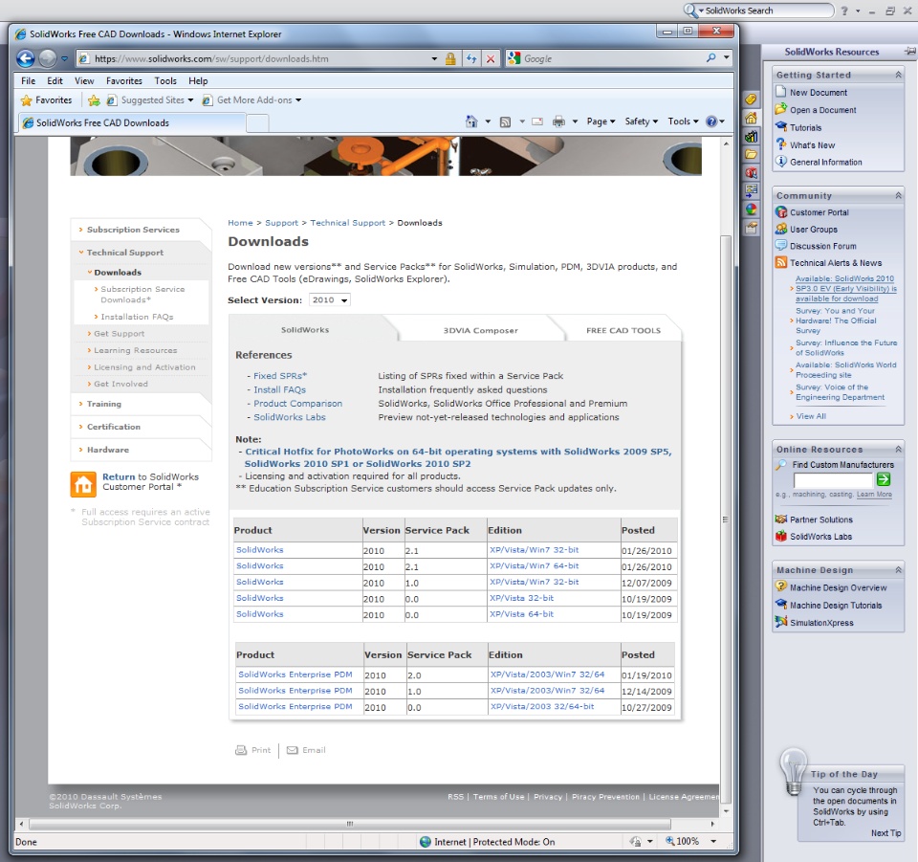Open the browser Safety dropdown menu
Image resolution: width=918 pixels, height=862 pixels.
click(641, 122)
